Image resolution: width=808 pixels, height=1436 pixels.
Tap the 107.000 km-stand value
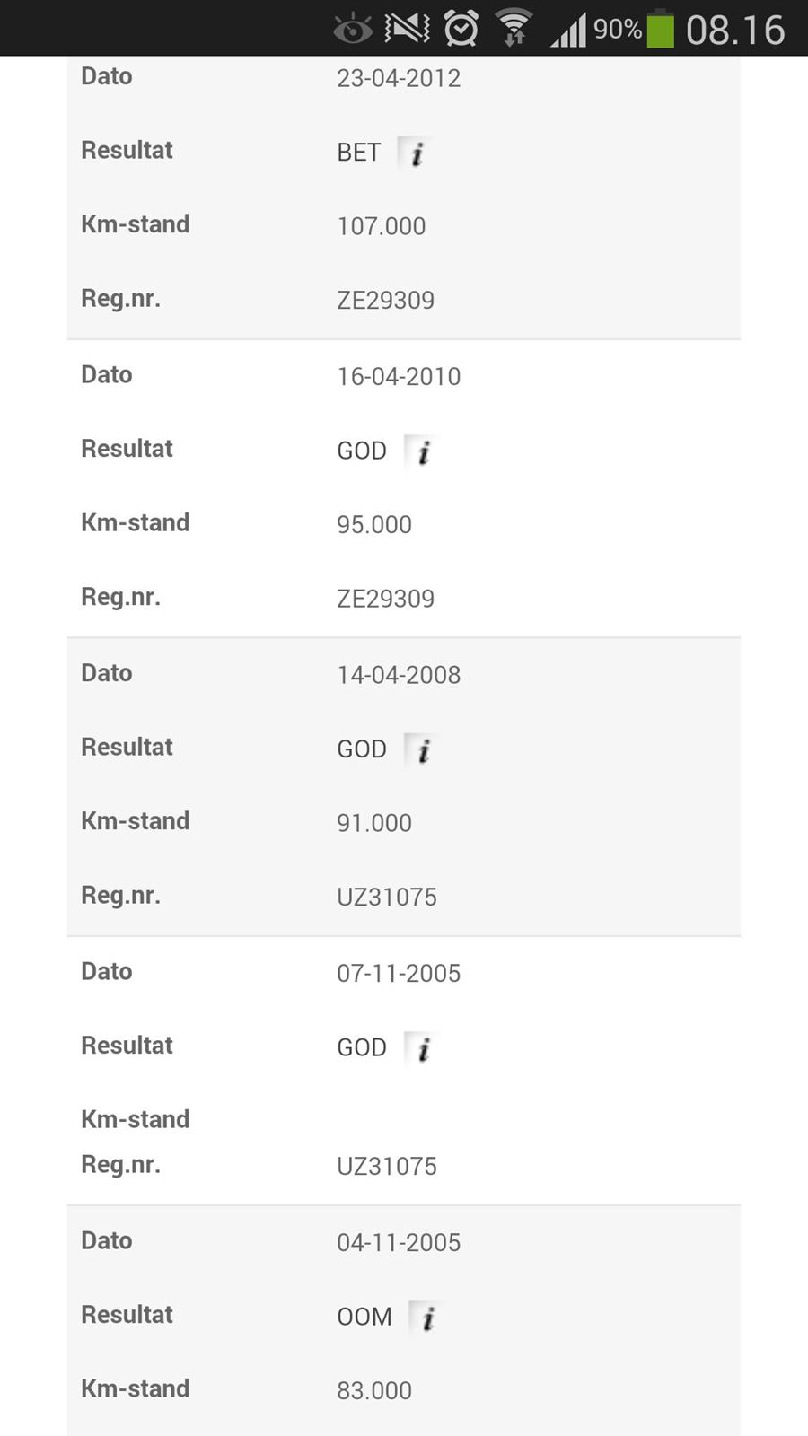tap(382, 226)
